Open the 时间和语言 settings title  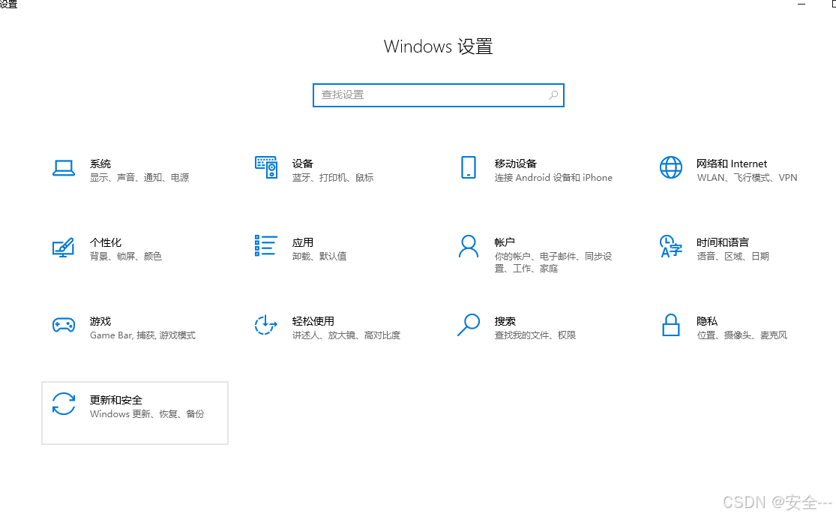tap(723, 243)
